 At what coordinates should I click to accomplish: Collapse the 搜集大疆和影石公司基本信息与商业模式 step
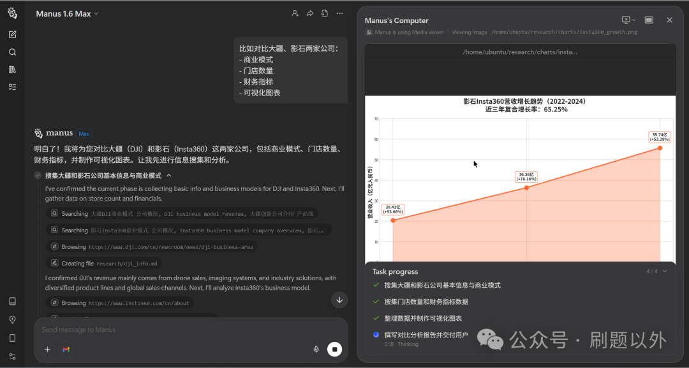(x=169, y=176)
